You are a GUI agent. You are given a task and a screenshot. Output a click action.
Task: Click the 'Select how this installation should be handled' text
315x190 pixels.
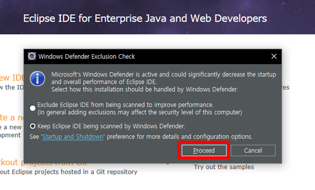145,89
